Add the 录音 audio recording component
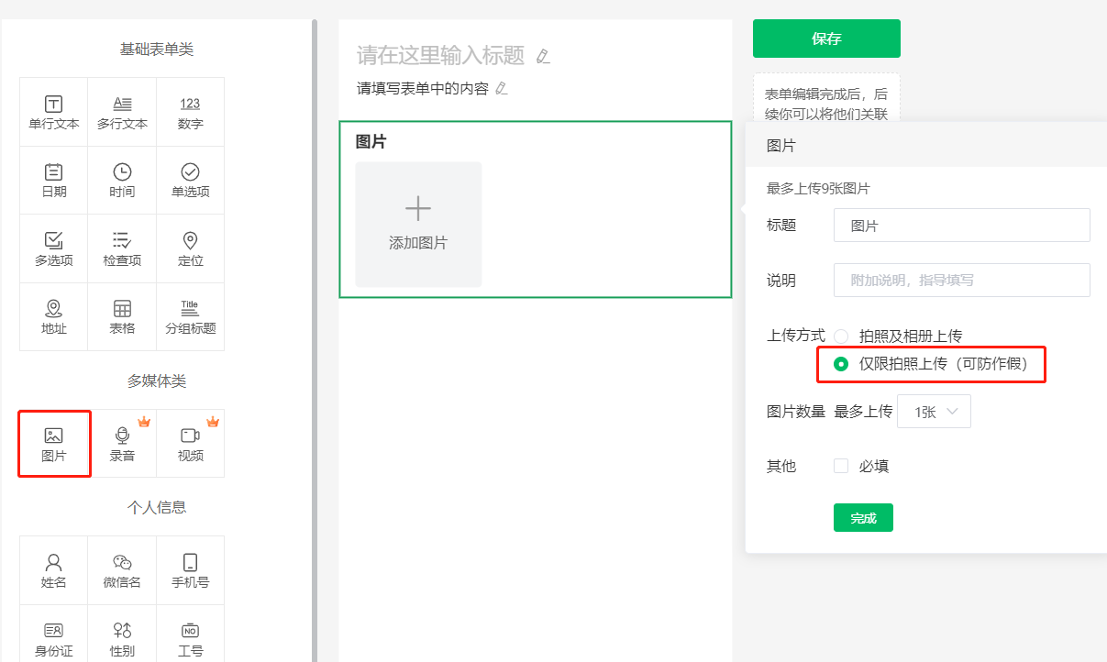 tap(122, 444)
